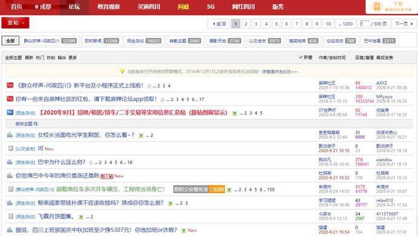418x236 pixels.
Task: Open the 作者/发帖时间 sort header
Action: click(332, 57)
